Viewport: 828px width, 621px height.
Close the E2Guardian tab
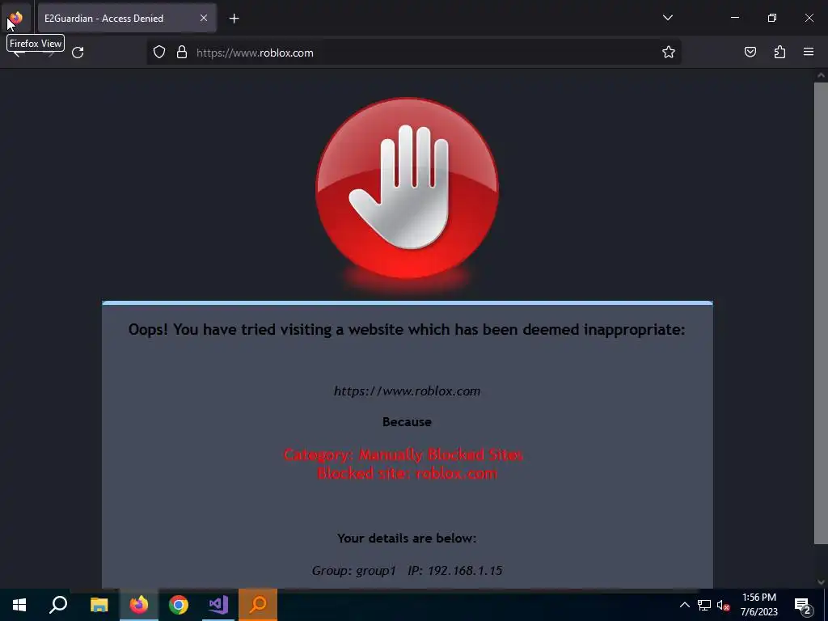(203, 18)
